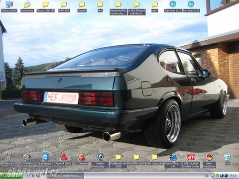Viewport: 239px width, 179px height.
Task: Open the Top Gear 6x05 video file
Action: pyautogui.click(x=191, y=6)
